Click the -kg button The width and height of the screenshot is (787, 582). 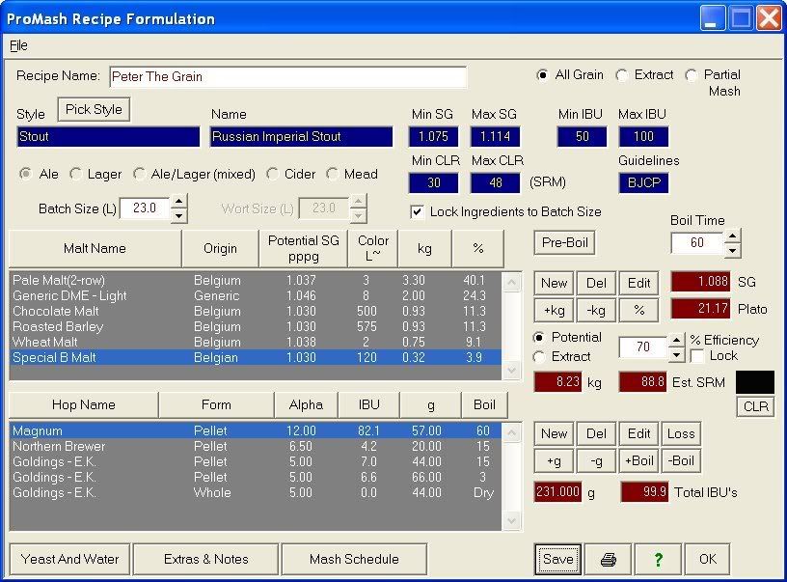pyautogui.click(x=596, y=311)
